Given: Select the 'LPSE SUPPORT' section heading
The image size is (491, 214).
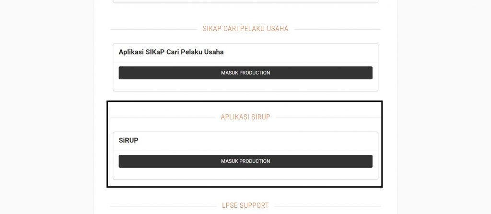Looking at the screenshot, I should pyautogui.click(x=245, y=205).
